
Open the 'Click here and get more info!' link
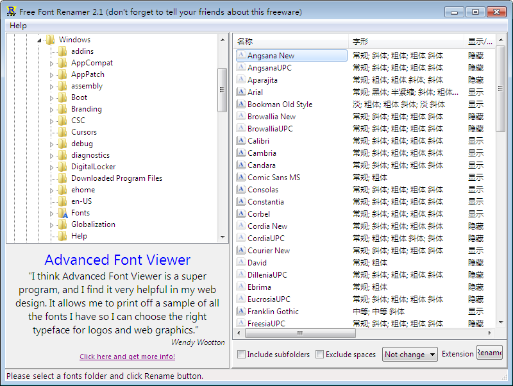pyautogui.click(x=127, y=357)
